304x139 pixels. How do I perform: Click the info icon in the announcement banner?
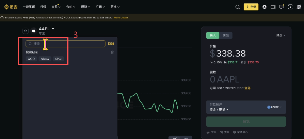tap(2, 18)
